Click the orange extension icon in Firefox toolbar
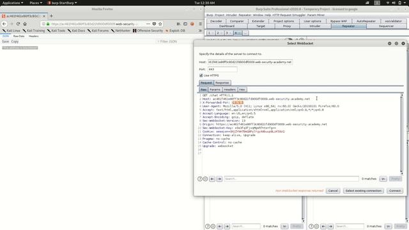Screen dimensions: 409x230 (x=192, y=24)
